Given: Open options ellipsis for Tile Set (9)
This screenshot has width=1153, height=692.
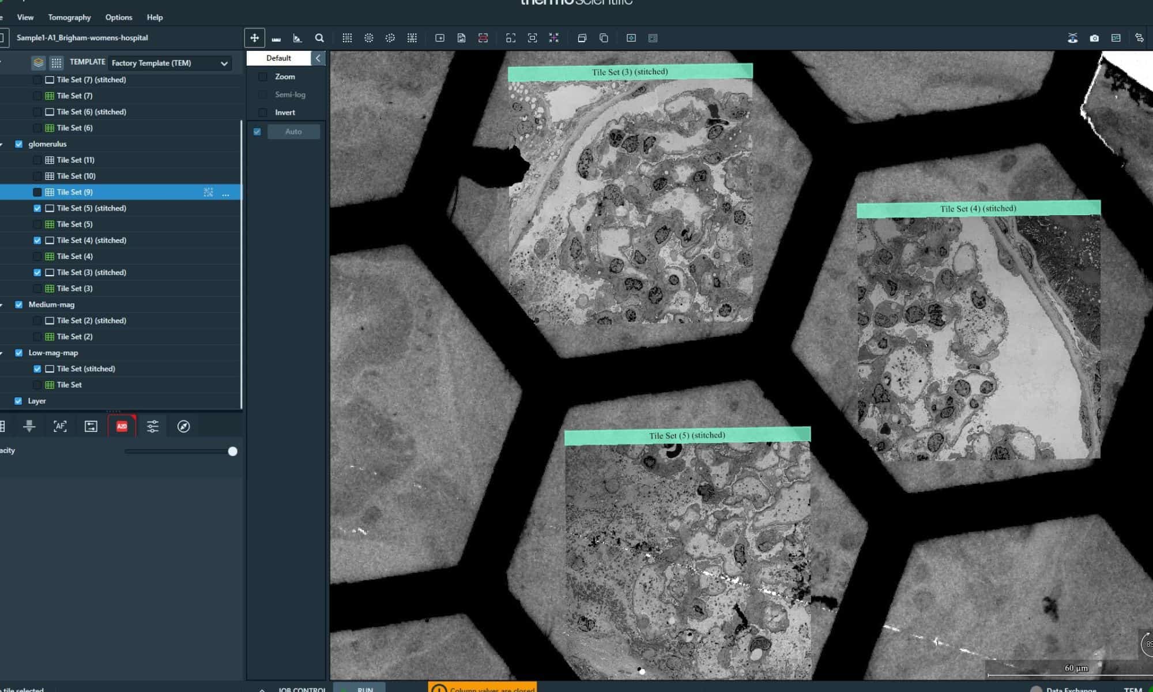Looking at the screenshot, I should 225,193.
